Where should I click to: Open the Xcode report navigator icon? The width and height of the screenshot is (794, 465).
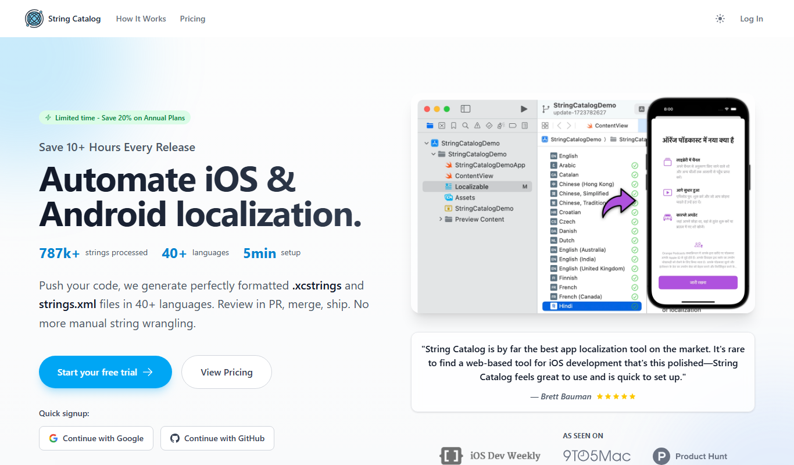point(525,126)
